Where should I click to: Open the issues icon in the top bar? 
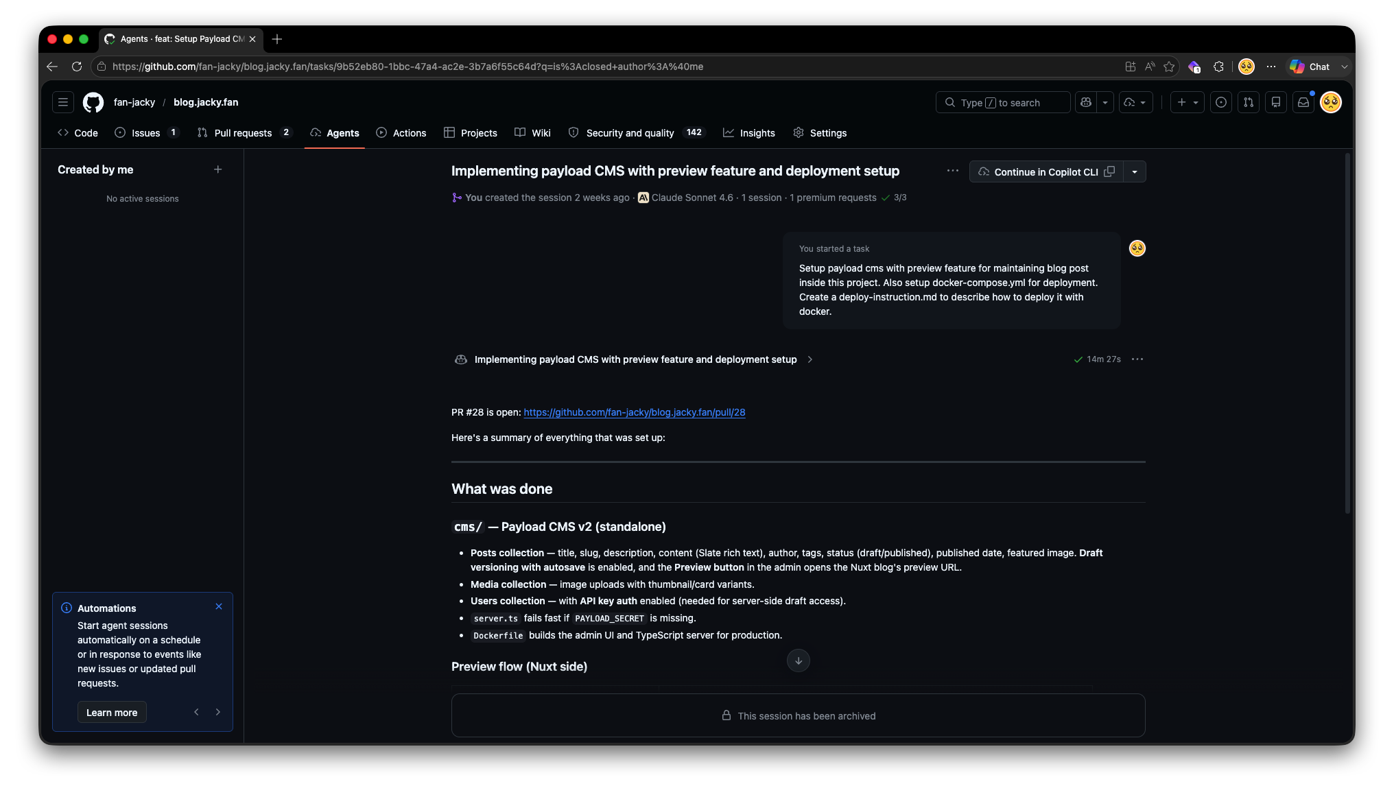click(x=1221, y=102)
